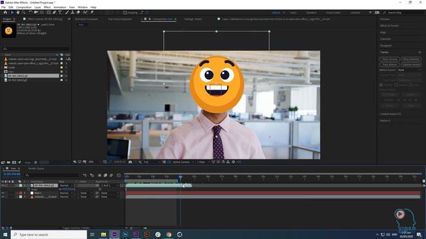Open the Composition menu
Viewport: 426px width, 239px height.
24,7
